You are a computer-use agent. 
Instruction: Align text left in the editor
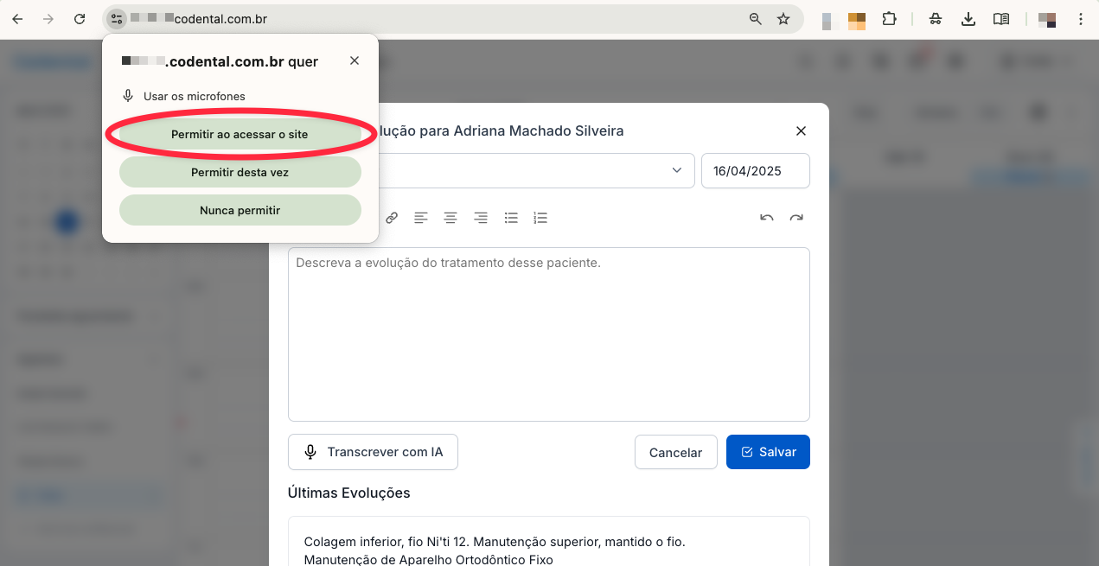point(421,218)
